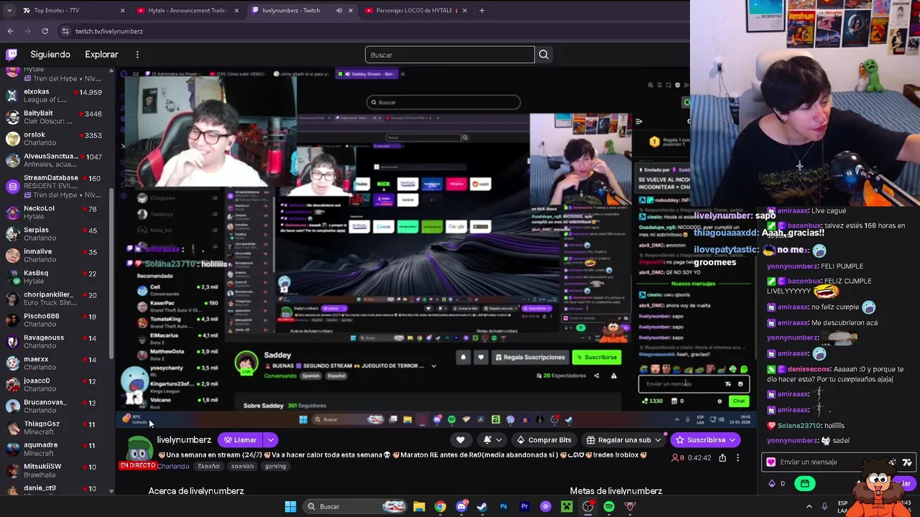Click the browser address bar URL
This screenshot has height=517, width=920.
pos(109,31)
